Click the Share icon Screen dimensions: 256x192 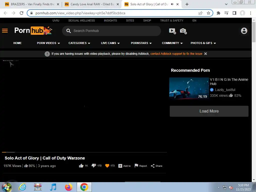pyautogui.click(x=153, y=166)
